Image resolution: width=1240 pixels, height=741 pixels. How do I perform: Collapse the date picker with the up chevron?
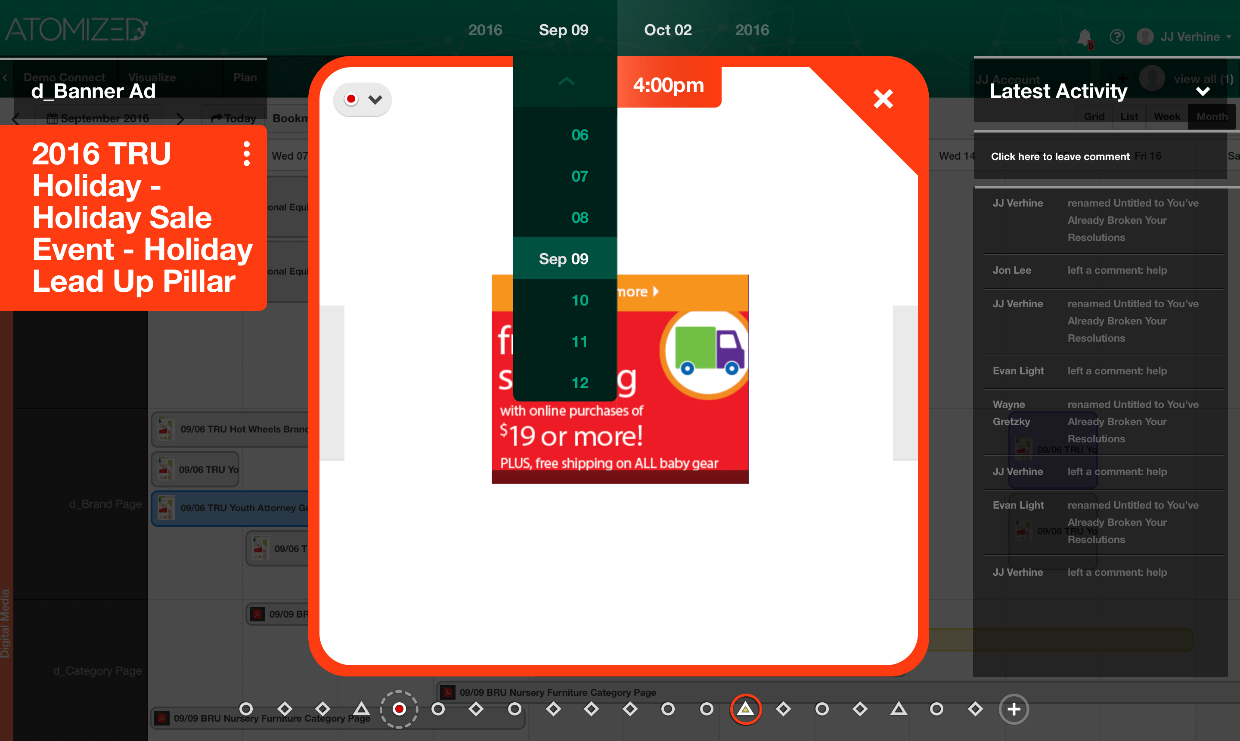click(x=566, y=81)
